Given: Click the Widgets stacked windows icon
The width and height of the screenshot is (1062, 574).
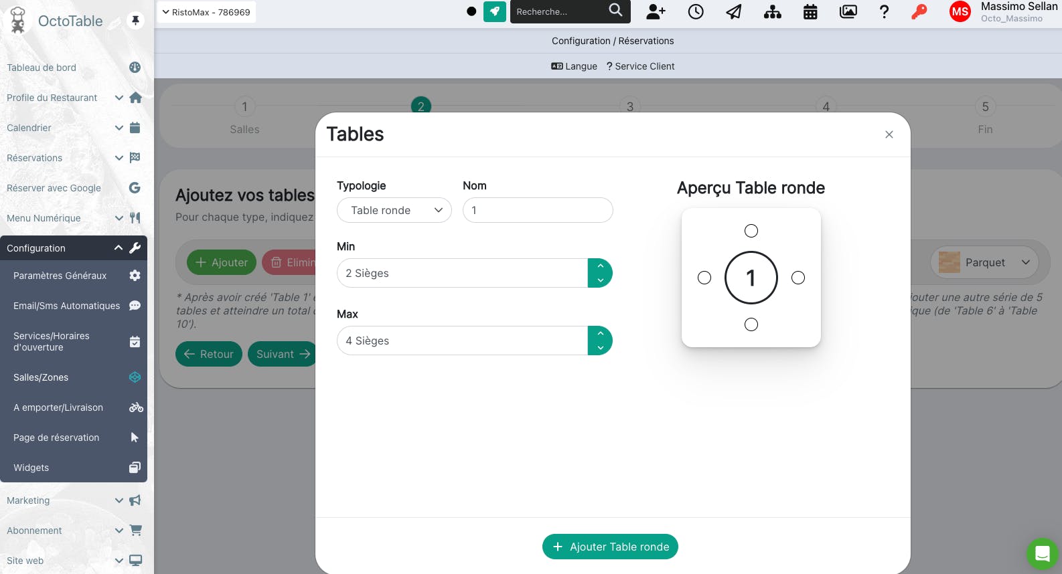Looking at the screenshot, I should (135, 468).
